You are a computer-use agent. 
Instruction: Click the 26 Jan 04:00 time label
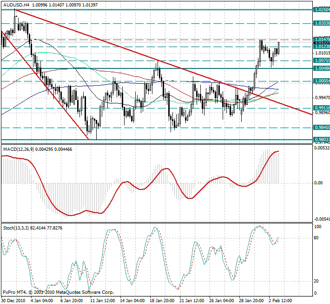[222, 300]
